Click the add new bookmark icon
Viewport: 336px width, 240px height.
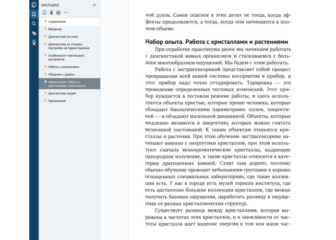[45, 12]
